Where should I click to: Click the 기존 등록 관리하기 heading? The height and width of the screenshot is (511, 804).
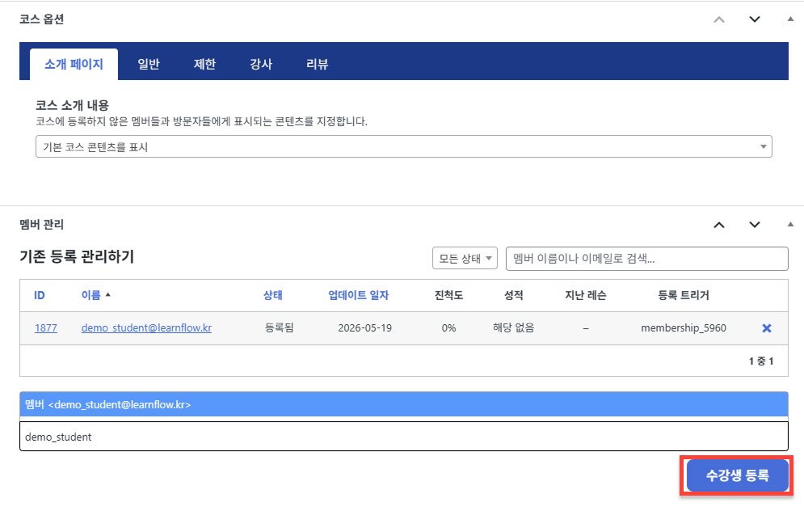click(x=77, y=256)
